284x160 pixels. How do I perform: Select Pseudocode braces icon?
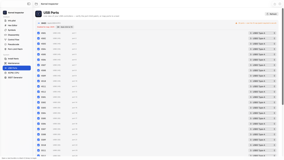5,44
